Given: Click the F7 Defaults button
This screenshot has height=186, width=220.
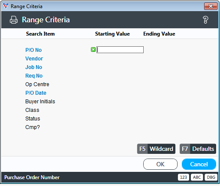Looking at the screenshot, I should [198, 149].
